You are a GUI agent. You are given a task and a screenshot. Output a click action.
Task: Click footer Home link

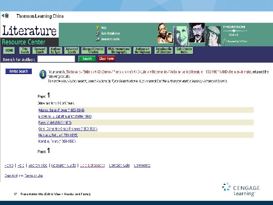point(9,165)
